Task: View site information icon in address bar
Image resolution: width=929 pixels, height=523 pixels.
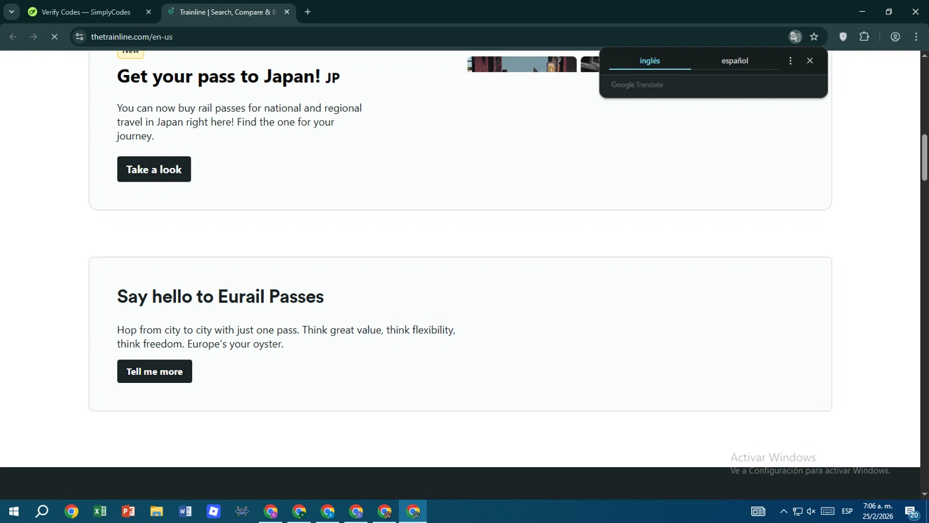Action: tap(79, 37)
